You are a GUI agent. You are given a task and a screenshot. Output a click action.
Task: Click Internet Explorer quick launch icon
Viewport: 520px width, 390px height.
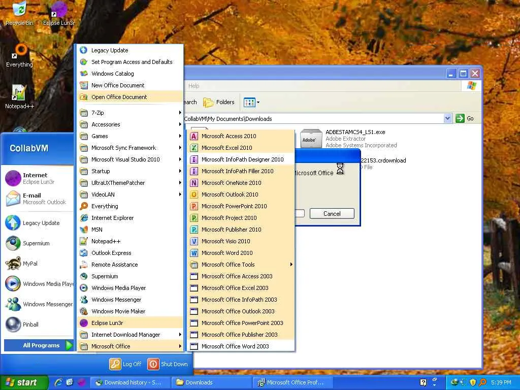click(x=58, y=382)
